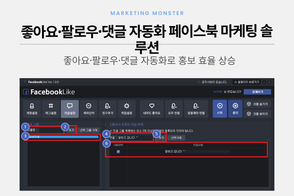
Task: Select the highlighted 감성댓글 group row
Action: point(63,137)
